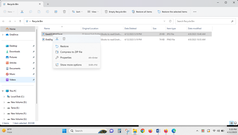Click the Rename icon in the toolbar
This screenshot has height=135, width=238.
(x=47, y=12)
